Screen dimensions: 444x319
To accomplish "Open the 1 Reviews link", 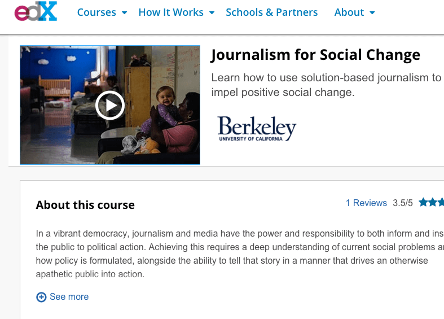I will click(366, 203).
